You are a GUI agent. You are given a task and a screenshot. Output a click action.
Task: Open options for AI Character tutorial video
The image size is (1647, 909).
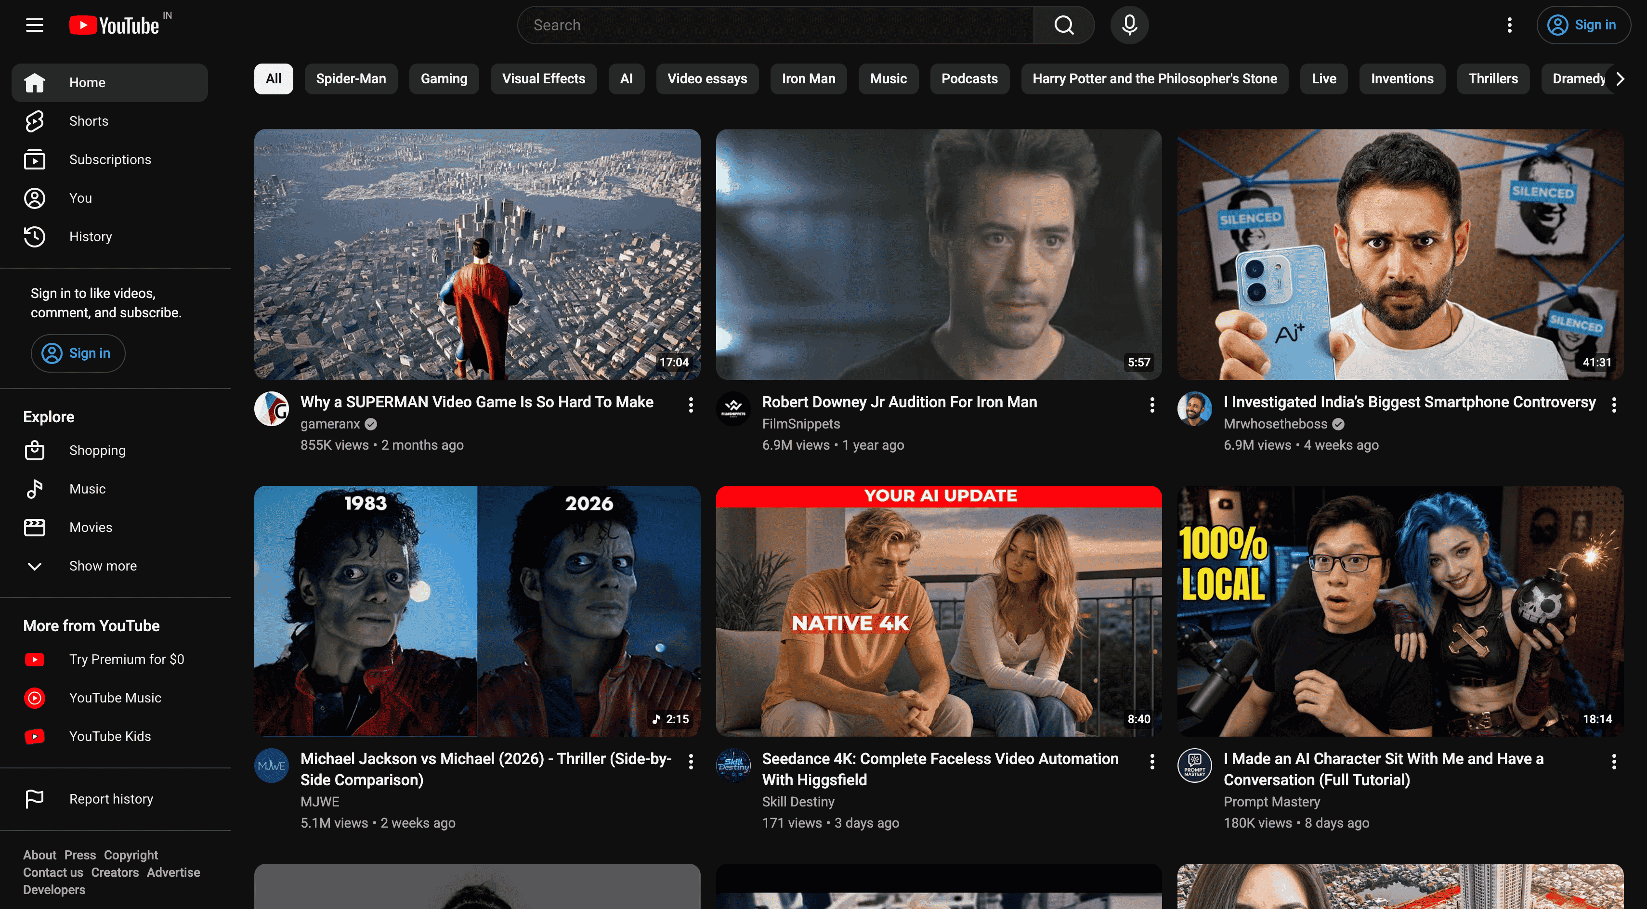click(x=1614, y=761)
